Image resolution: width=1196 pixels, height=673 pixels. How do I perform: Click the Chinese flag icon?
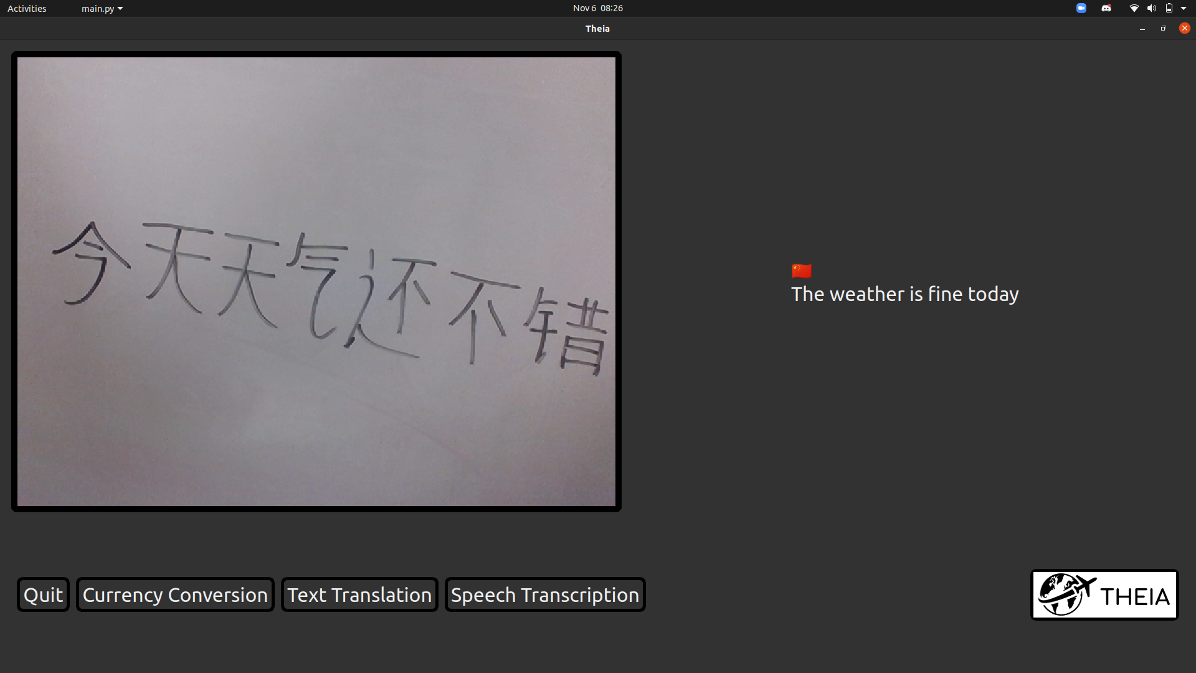coord(801,271)
